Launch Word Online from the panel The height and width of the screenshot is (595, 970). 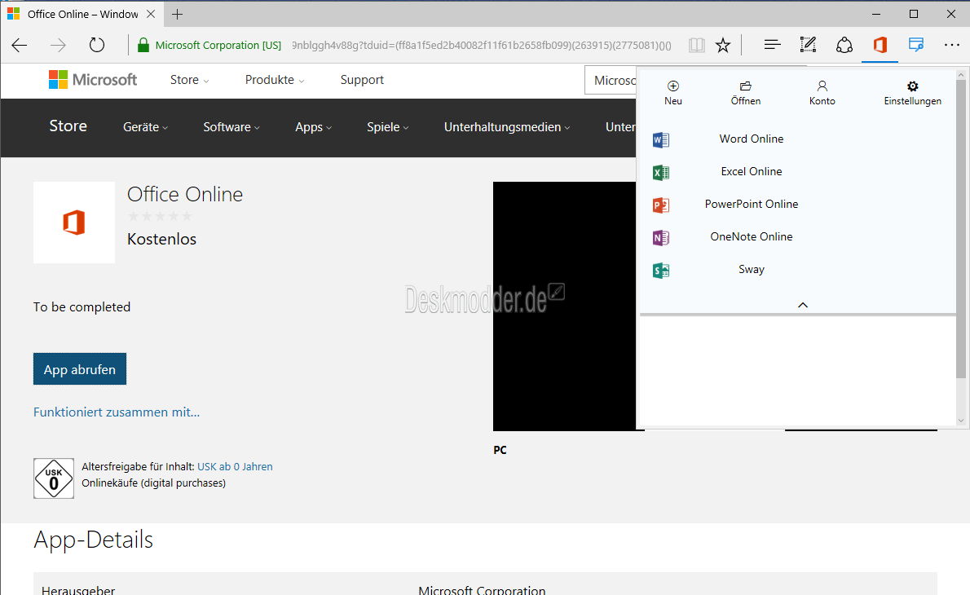point(751,139)
